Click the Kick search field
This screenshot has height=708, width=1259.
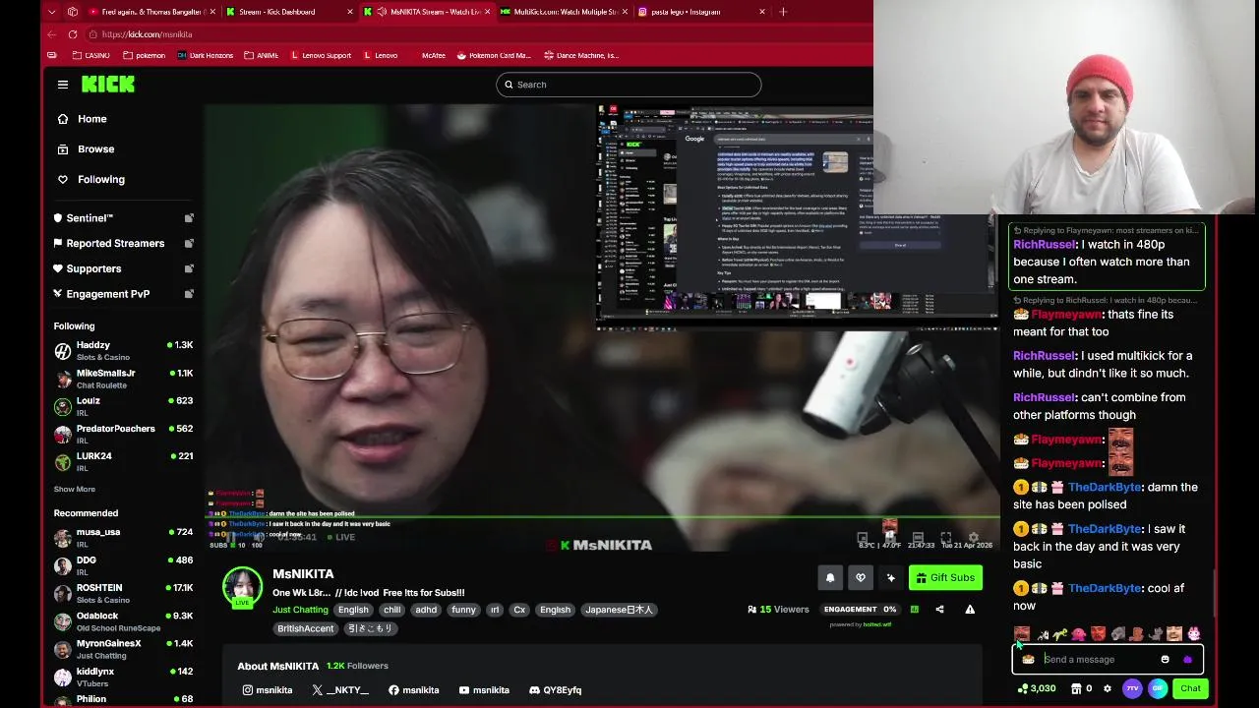coord(629,85)
